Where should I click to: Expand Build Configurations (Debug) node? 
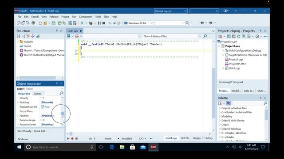[223, 50]
